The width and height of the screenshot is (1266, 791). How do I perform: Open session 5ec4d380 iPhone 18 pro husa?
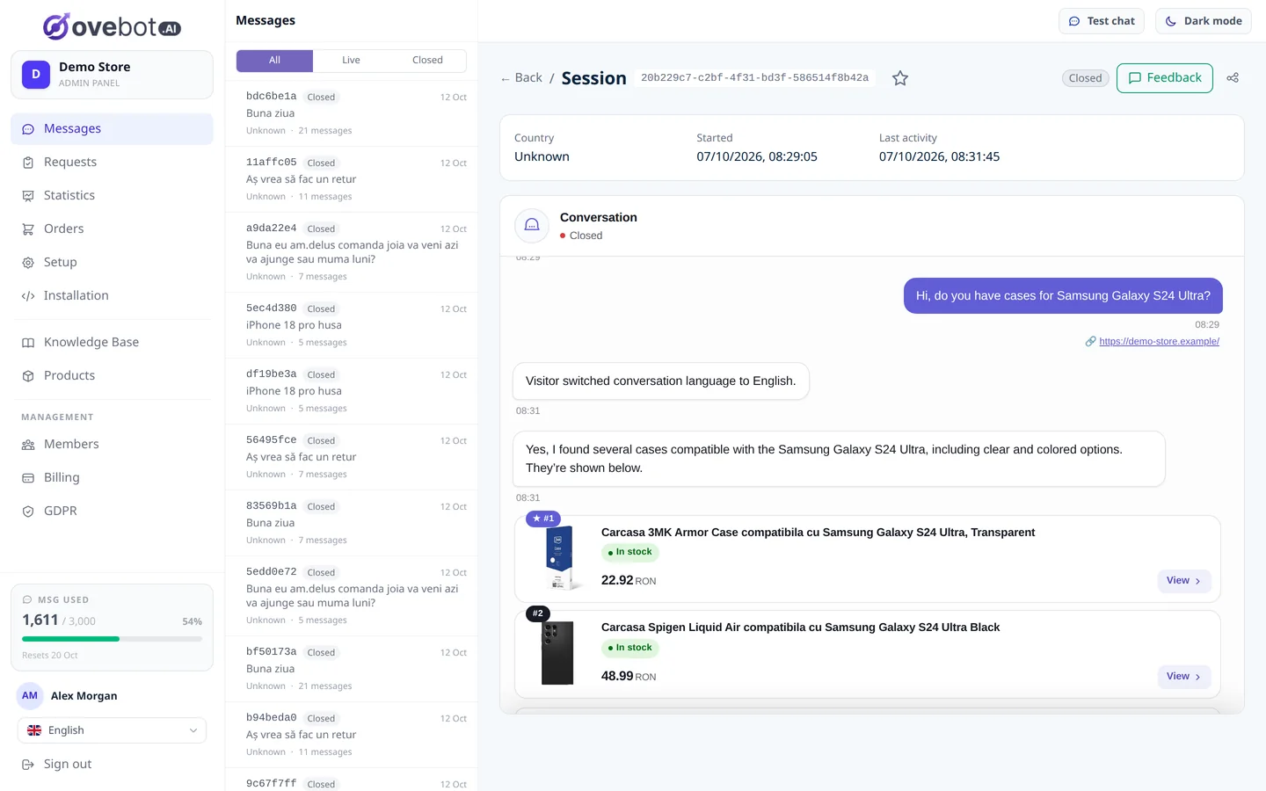pos(352,325)
